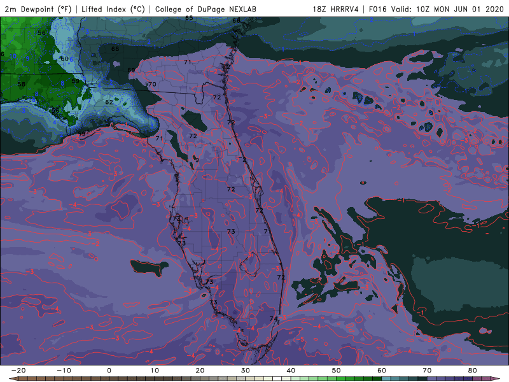Click the 68 dewpoint reading on the map
The height and width of the screenshot is (382, 509).
coord(115,49)
